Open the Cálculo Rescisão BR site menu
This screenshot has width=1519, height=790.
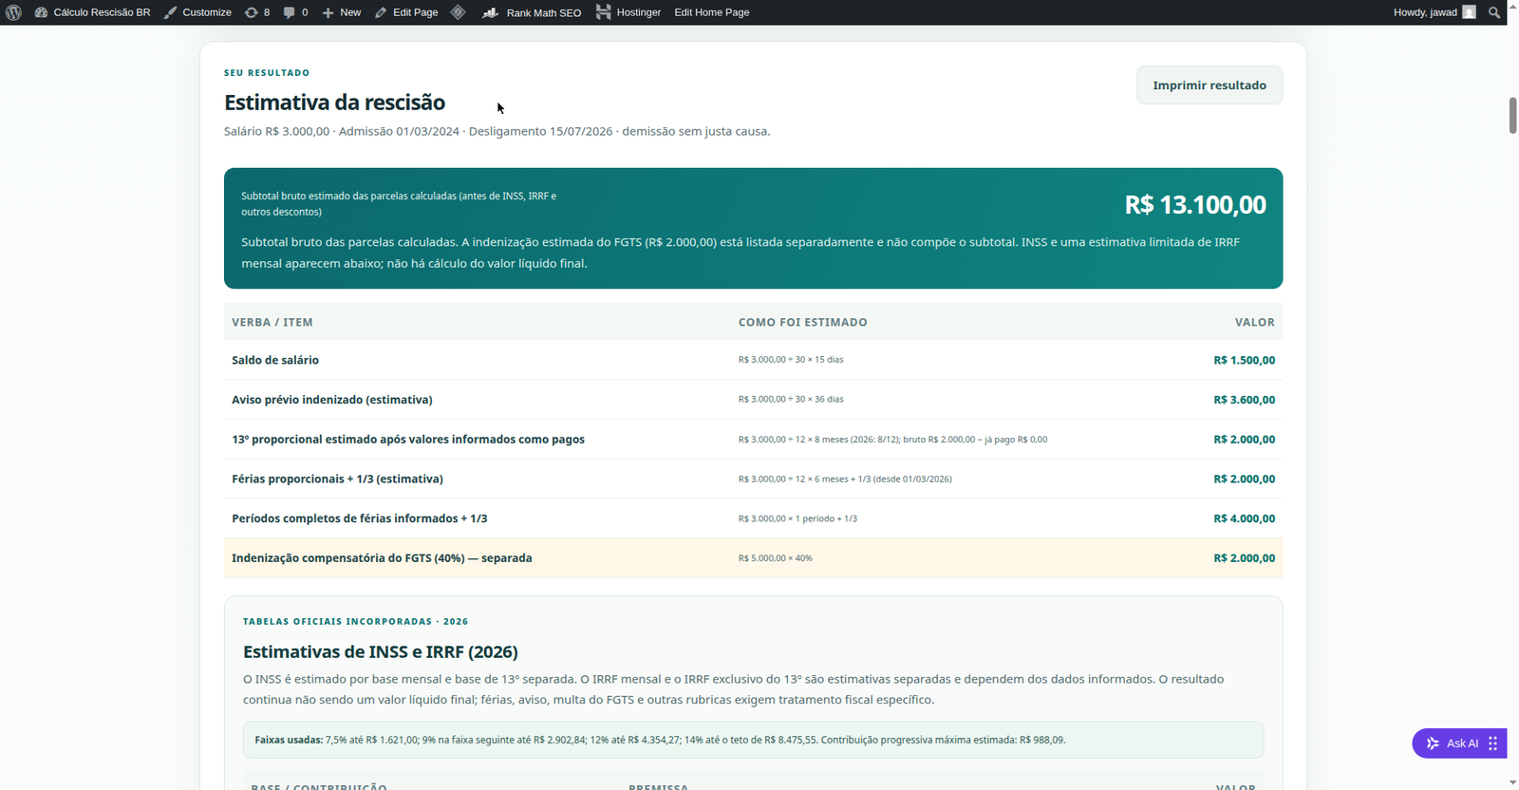tap(93, 12)
